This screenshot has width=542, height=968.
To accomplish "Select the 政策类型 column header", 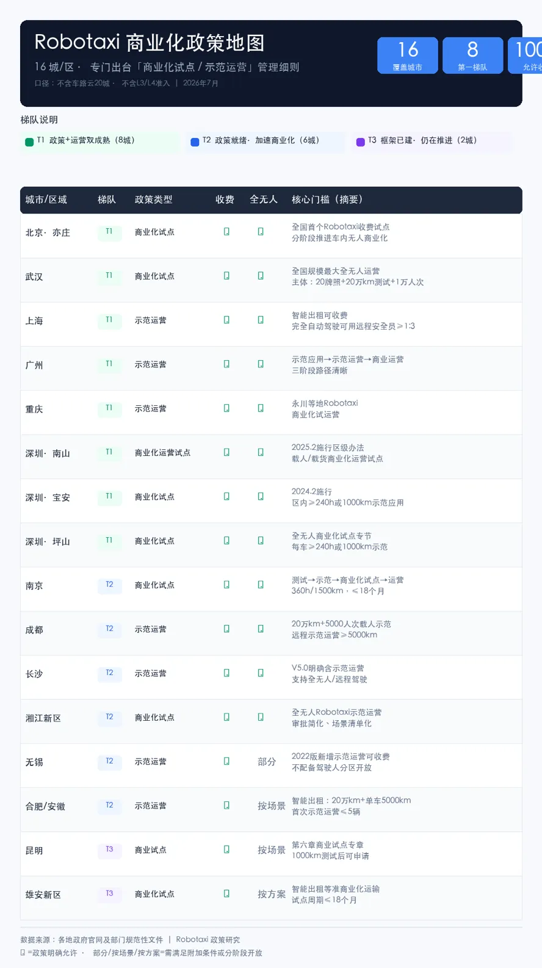I will click(x=154, y=200).
